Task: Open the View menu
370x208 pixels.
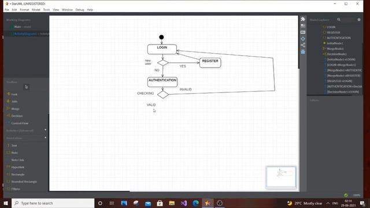Action: (55, 10)
